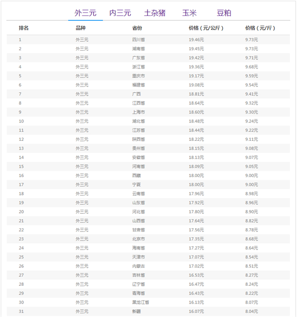Open the 土杂猪 tab
The image size is (297, 317).
tap(155, 13)
